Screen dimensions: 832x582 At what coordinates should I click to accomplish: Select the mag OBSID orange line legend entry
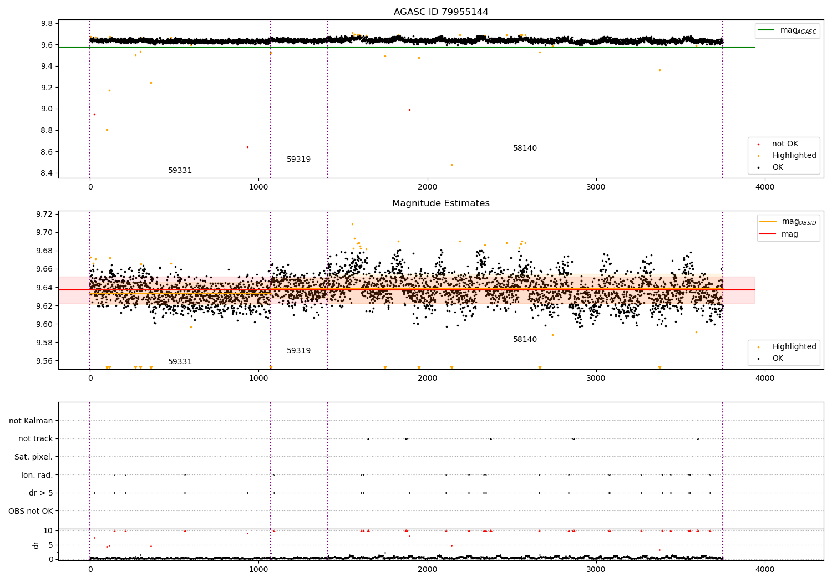(x=788, y=222)
